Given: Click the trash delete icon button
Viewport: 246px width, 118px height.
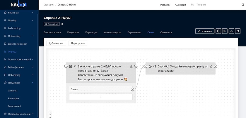Looking at the screenshot, I should point(238,31).
